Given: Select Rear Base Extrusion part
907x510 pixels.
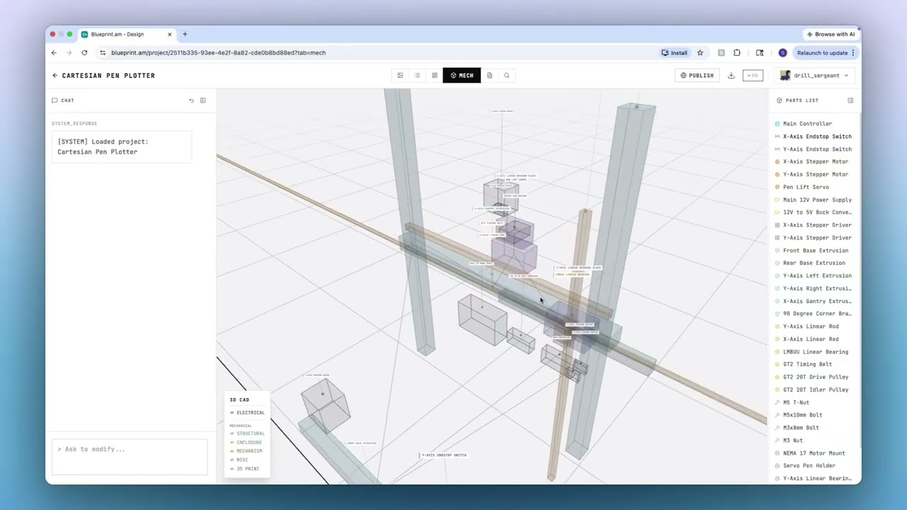Looking at the screenshot, I should tap(813, 263).
